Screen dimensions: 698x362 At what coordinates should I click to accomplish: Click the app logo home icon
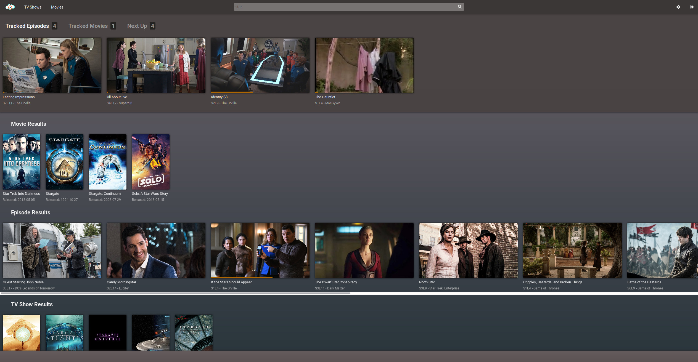tap(10, 7)
